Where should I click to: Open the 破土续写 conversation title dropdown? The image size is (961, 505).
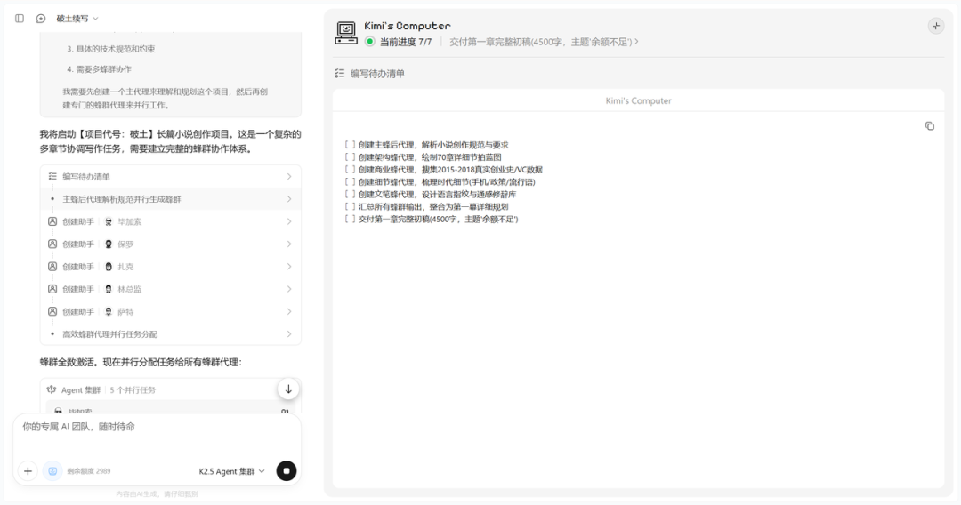(77, 19)
